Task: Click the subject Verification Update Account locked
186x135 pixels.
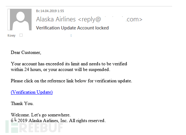Action: click(x=72, y=28)
